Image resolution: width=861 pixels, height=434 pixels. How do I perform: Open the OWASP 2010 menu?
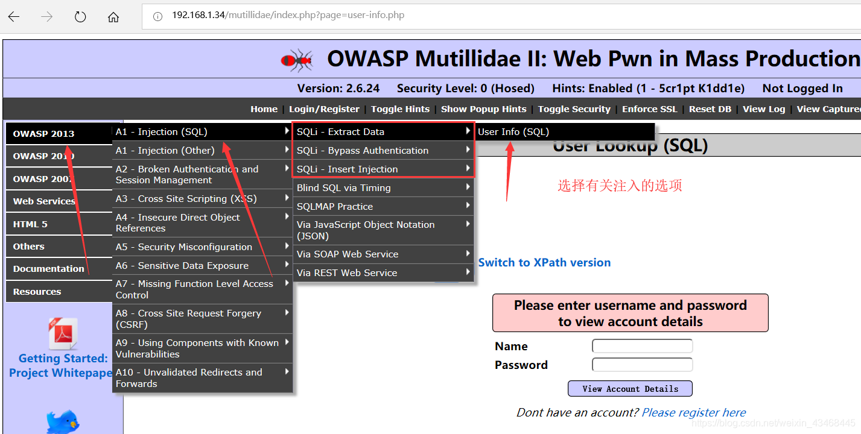click(x=59, y=156)
